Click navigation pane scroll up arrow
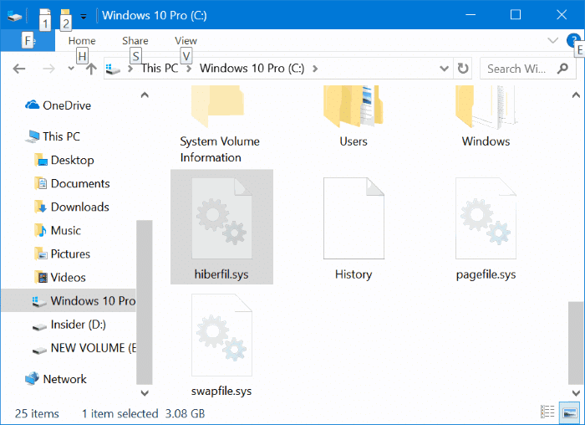This screenshot has width=585, height=425. [145, 95]
